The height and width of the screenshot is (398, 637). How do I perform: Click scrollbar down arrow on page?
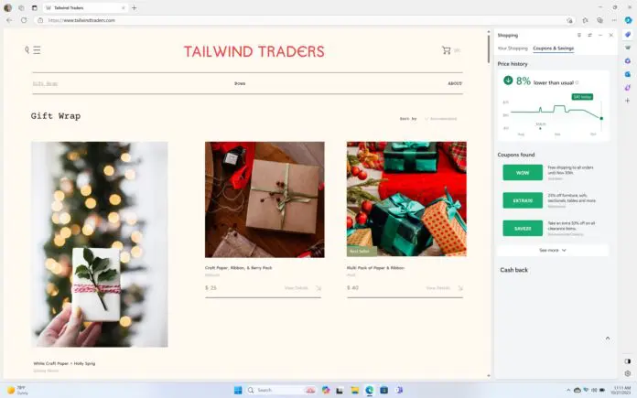489,376
